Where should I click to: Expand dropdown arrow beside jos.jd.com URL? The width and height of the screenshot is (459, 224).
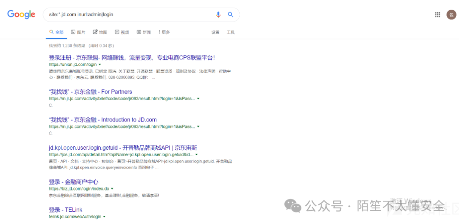[x=196, y=154]
